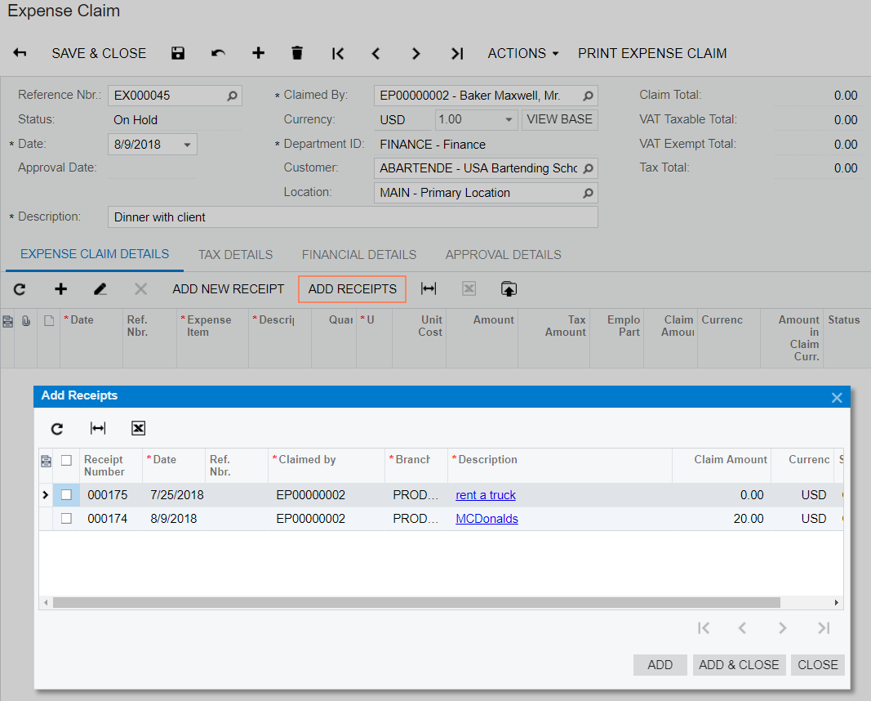Open the Approval Details tab
This screenshot has width=871, height=701.
503,254
